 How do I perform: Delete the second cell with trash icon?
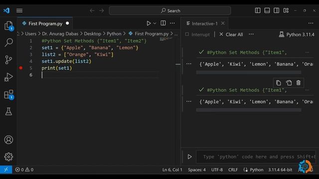(299, 83)
